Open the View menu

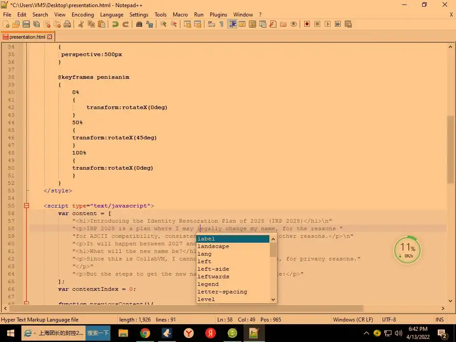pyautogui.click(x=60, y=15)
